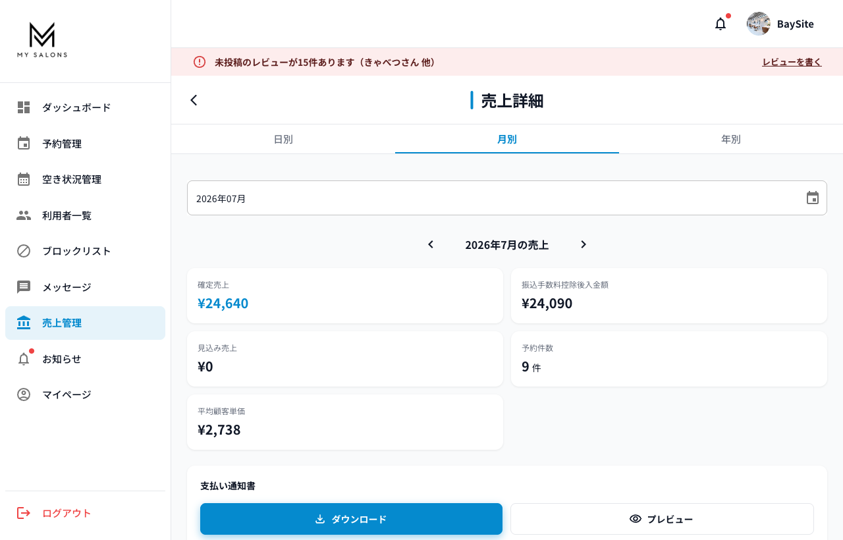Open the calendar picker icon

click(x=813, y=198)
